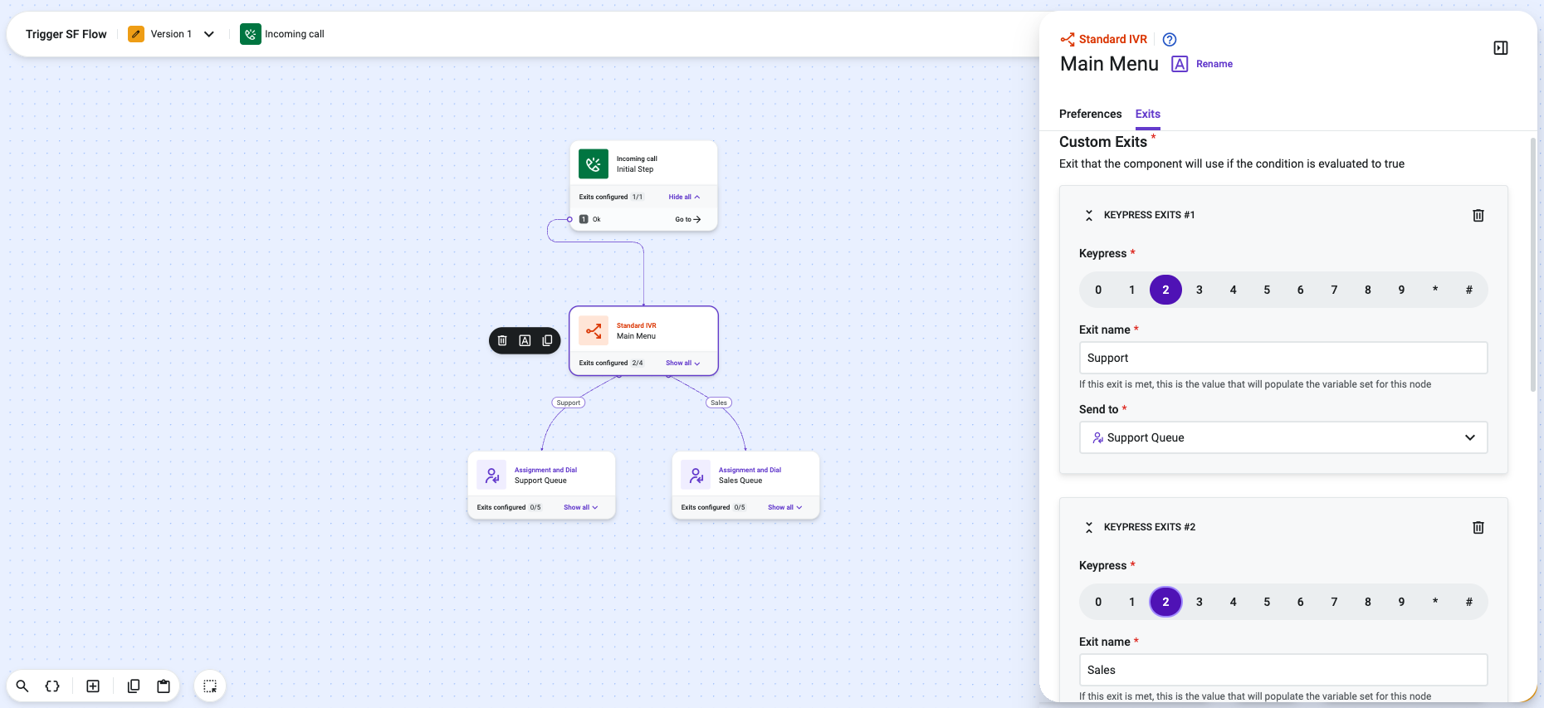
Task: Collapse Hide all on Incoming call node
Action: pos(684,197)
